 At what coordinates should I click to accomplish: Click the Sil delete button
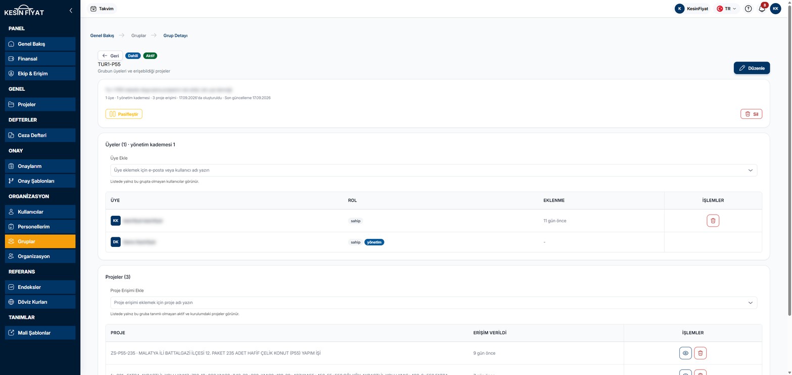click(751, 114)
